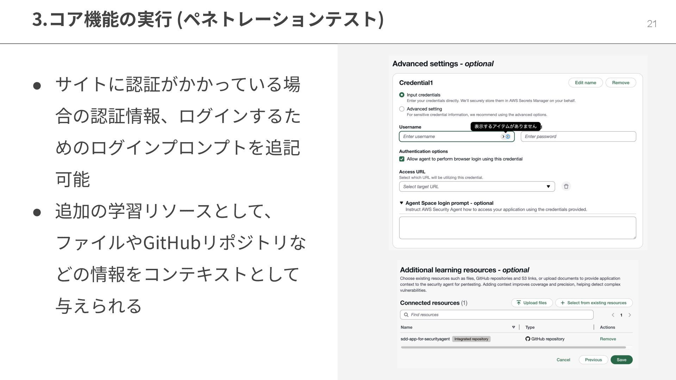Click the search magnifier in Find resources
This screenshot has width=676, height=380.
click(406, 315)
